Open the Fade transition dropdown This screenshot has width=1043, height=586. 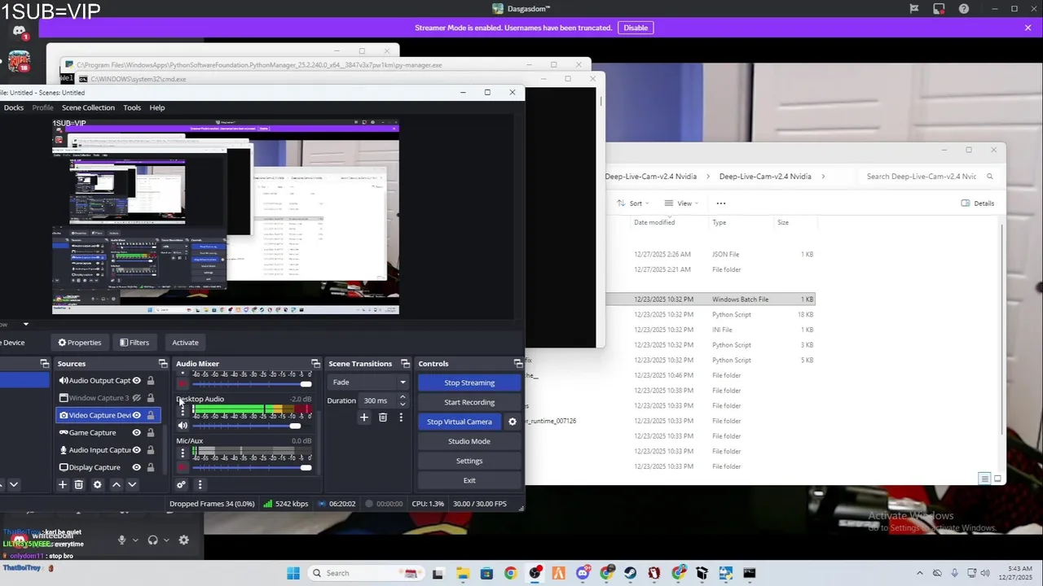point(368,383)
